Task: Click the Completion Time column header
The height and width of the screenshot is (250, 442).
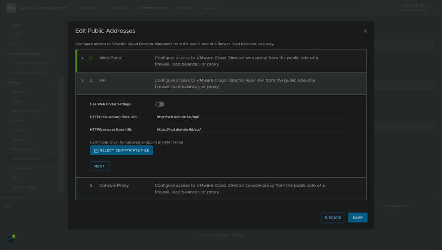Action: (397, 206)
